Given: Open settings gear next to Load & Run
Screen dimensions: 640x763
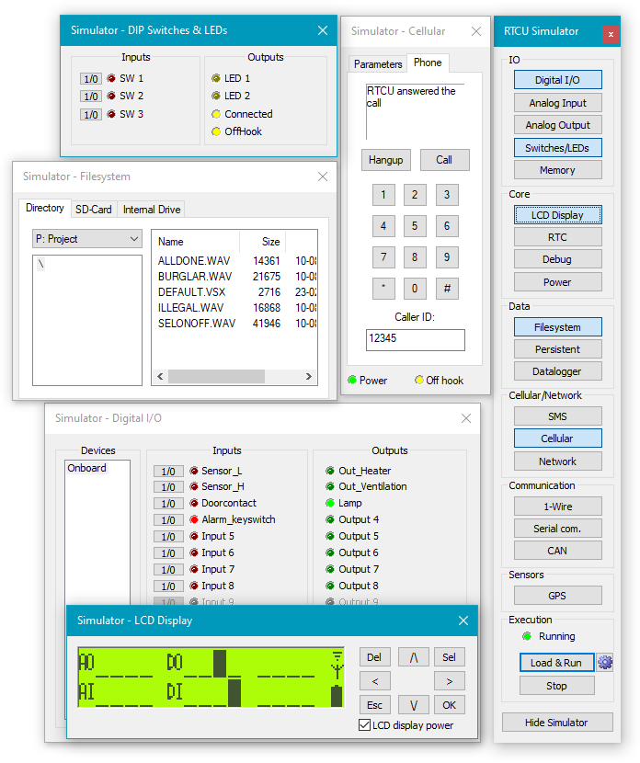Looking at the screenshot, I should point(604,663).
